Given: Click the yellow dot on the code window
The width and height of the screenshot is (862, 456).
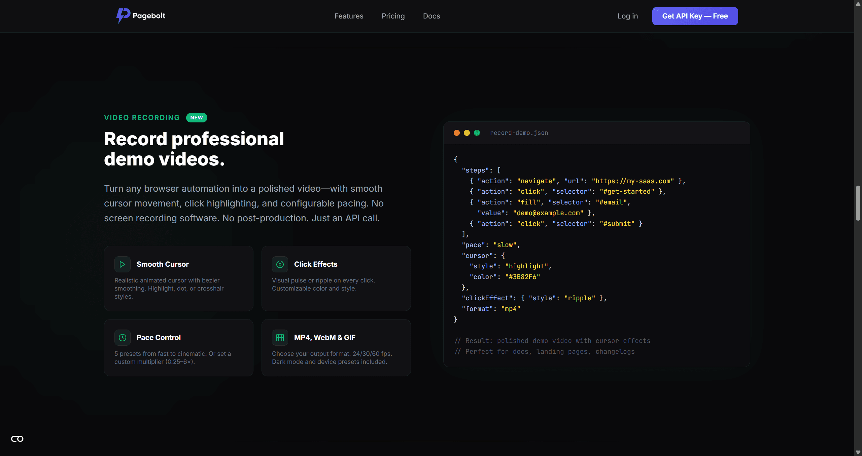Looking at the screenshot, I should click(x=467, y=133).
